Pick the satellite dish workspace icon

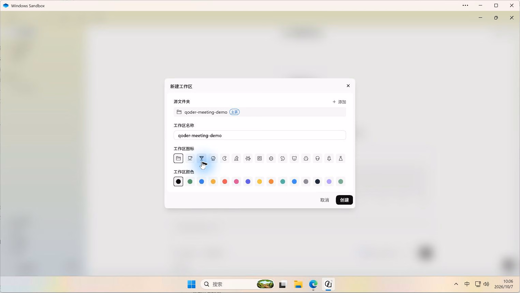283,158
